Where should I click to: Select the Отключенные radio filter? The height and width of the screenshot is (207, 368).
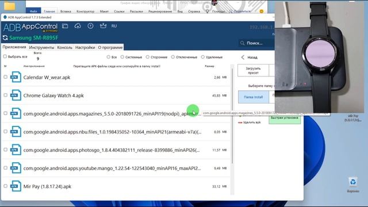(x=172, y=57)
